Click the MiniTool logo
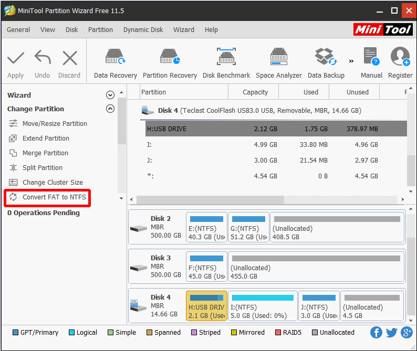This screenshot has width=417, height=351. (383, 29)
